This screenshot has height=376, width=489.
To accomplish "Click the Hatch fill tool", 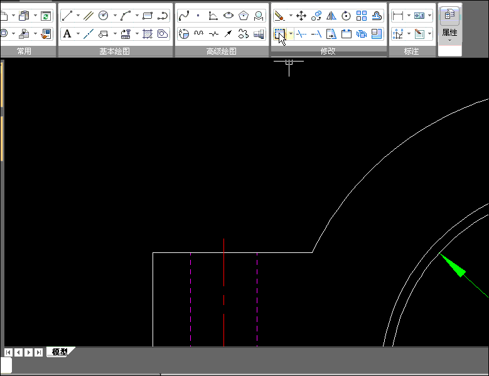I will (x=148, y=33).
